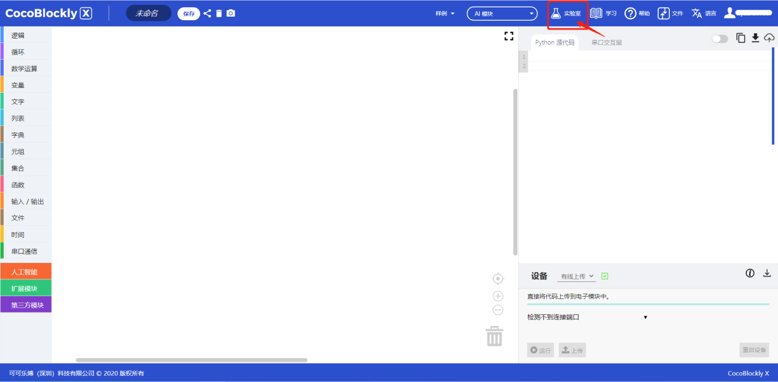Click the cloud upload icon in code panel
Screen dimensions: 778x382
769,38
